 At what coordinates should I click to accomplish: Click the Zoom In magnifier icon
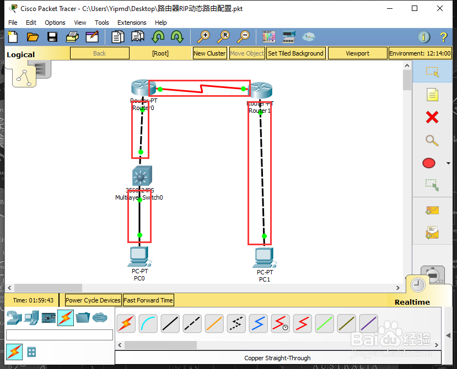coord(204,37)
